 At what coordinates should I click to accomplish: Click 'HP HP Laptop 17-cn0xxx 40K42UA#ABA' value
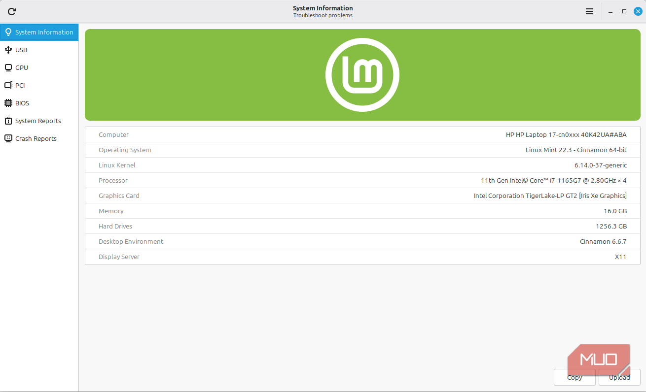pos(566,134)
